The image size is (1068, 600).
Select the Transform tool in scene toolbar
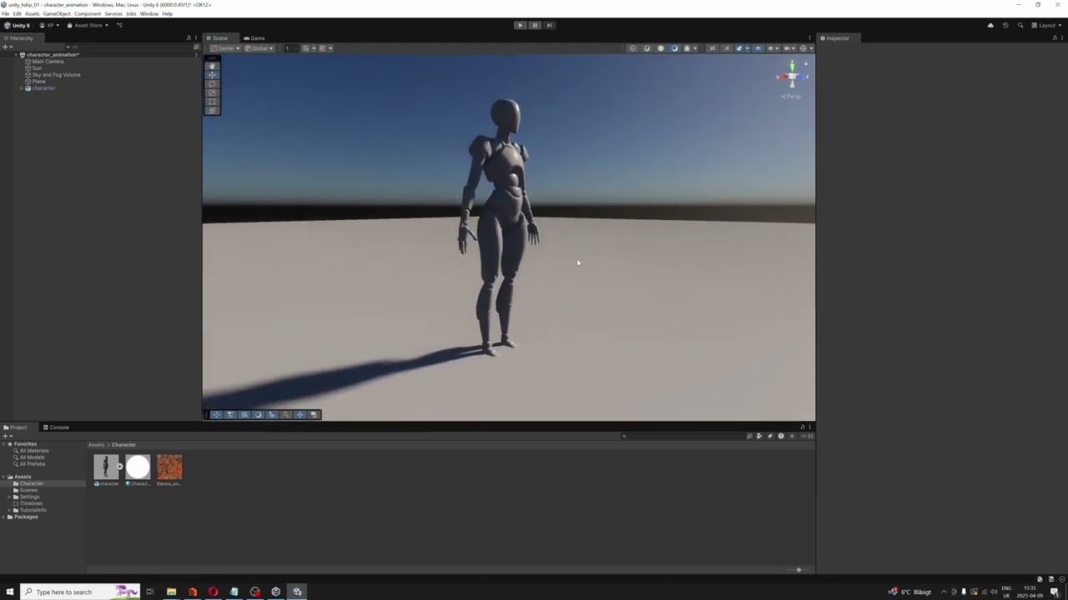point(212,110)
